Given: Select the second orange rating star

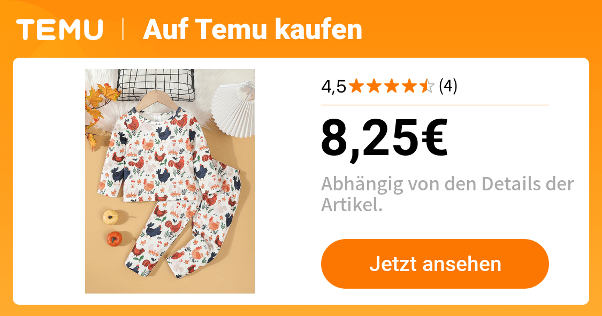Looking at the screenshot, I should pyautogui.click(x=374, y=86).
